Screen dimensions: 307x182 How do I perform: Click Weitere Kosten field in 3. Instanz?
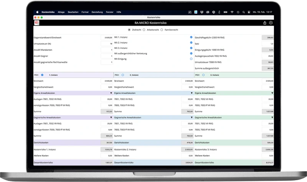(x=267, y=156)
